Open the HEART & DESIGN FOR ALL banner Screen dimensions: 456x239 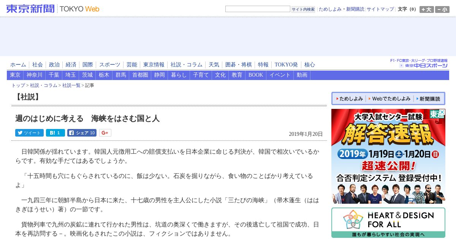tap(388, 223)
